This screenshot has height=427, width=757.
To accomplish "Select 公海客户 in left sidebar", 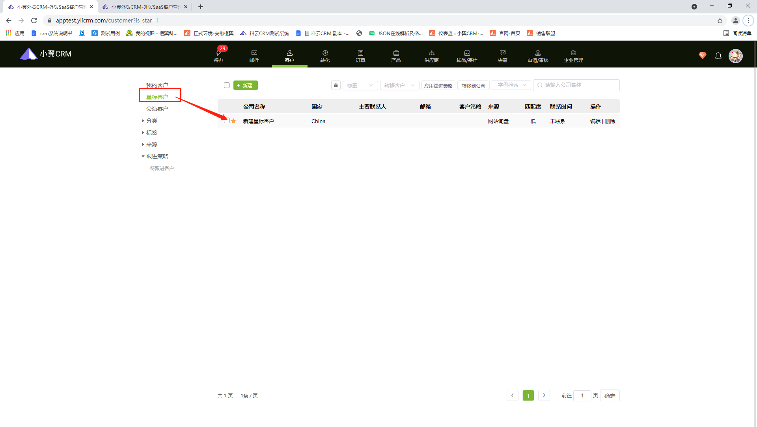I will click(x=157, y=109).
